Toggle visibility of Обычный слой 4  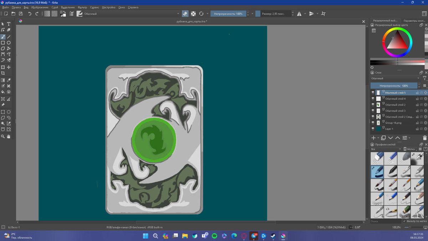click(x=373, y=99)
